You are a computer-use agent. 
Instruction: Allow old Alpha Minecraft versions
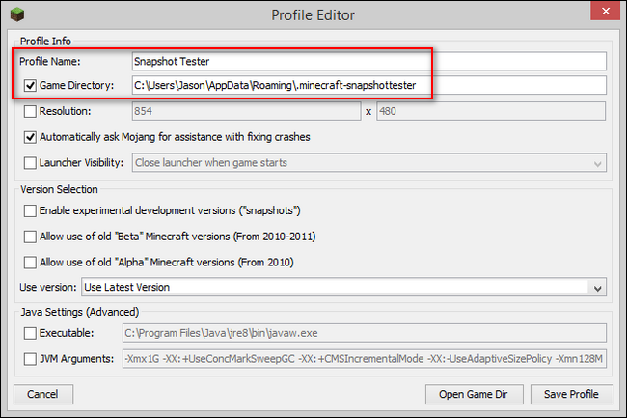(x=31, y=263)
